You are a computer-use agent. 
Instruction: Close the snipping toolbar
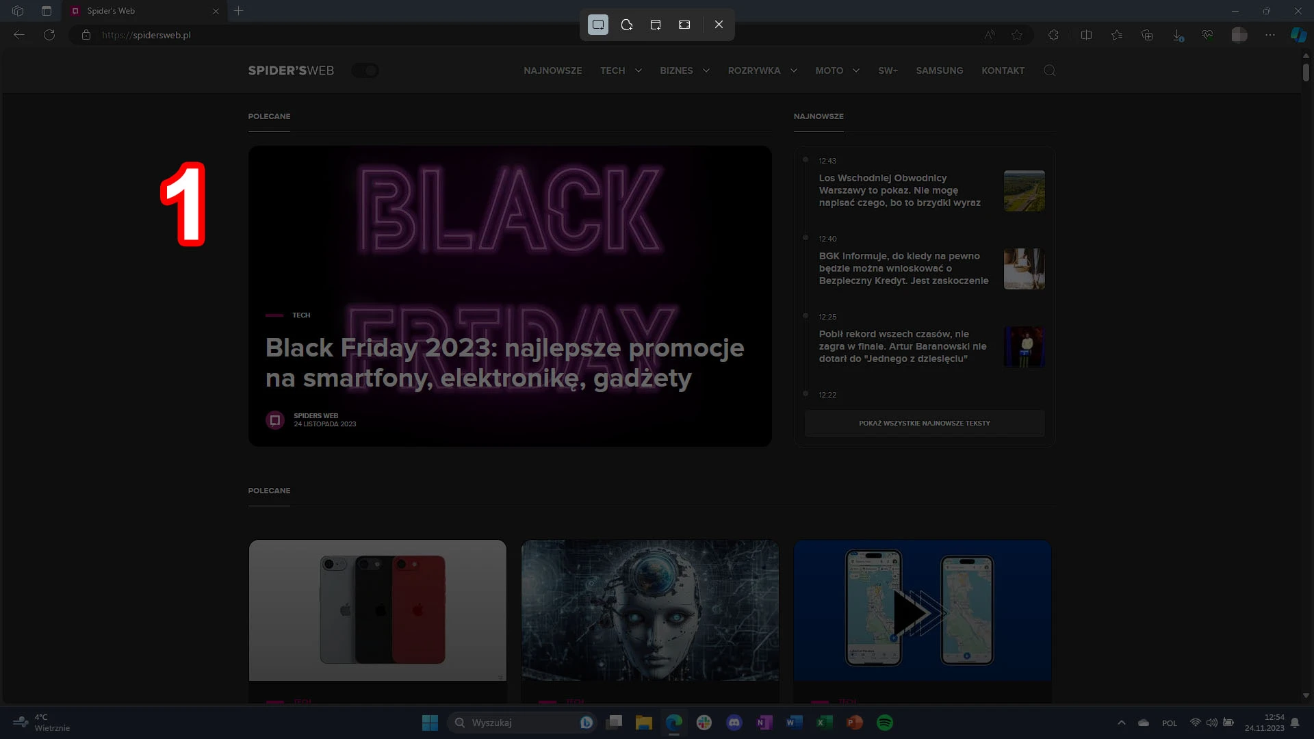pos(719,25)
